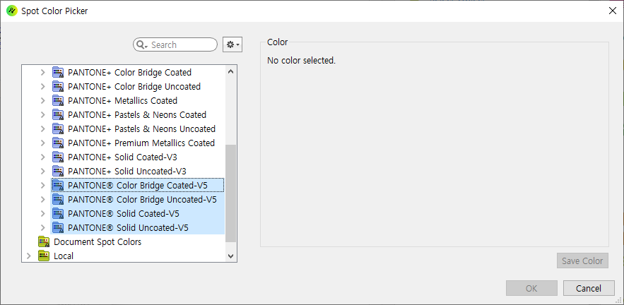Select the PANTONE+ Metallics Coated row
This screenshot has width=624, height=305.
point(122,100)
